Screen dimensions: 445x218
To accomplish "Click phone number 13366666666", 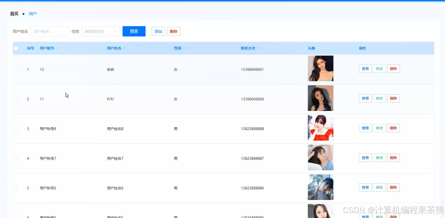I will point(252,99).
